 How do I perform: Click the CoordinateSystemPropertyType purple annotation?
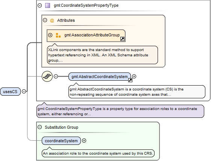point(120,111)
